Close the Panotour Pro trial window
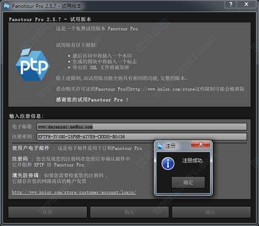The width and height of the screenshot is (259, 226). click(x=247, y=4)
